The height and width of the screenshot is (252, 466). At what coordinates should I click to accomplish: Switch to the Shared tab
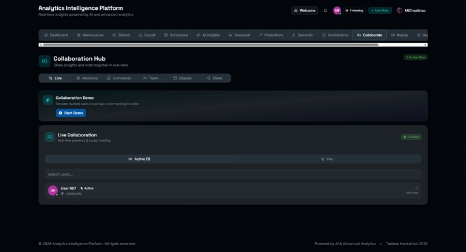pyautogui.click(x=121, y=35)
